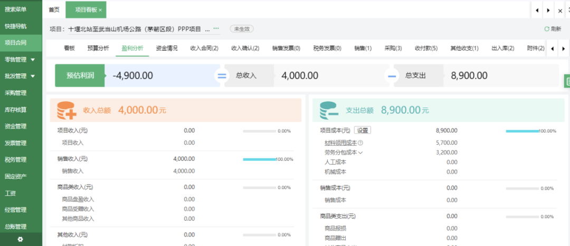Open the 销售(1) sub-tab
The width and height of the screenshot is (570, 246).
(363, 48)
